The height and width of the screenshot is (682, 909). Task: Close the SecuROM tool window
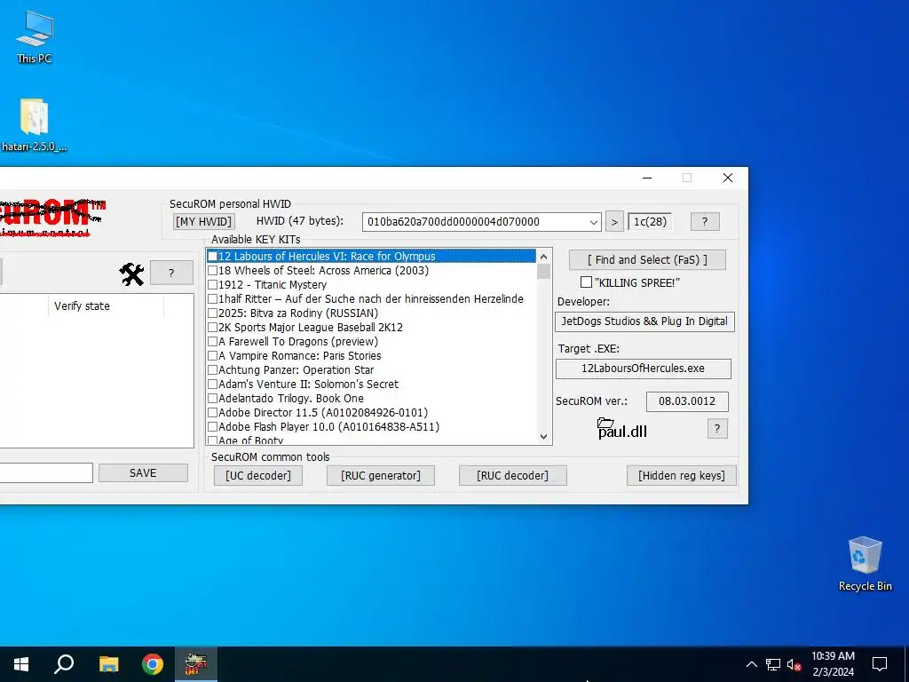pos(728,178)
